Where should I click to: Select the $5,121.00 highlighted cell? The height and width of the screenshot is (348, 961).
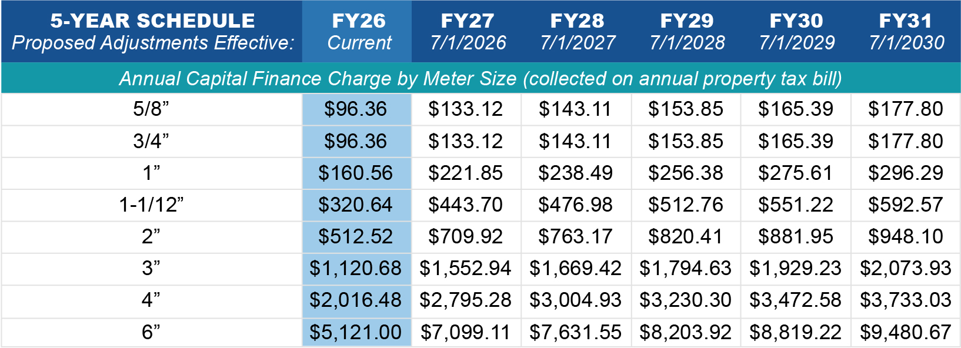356,333
